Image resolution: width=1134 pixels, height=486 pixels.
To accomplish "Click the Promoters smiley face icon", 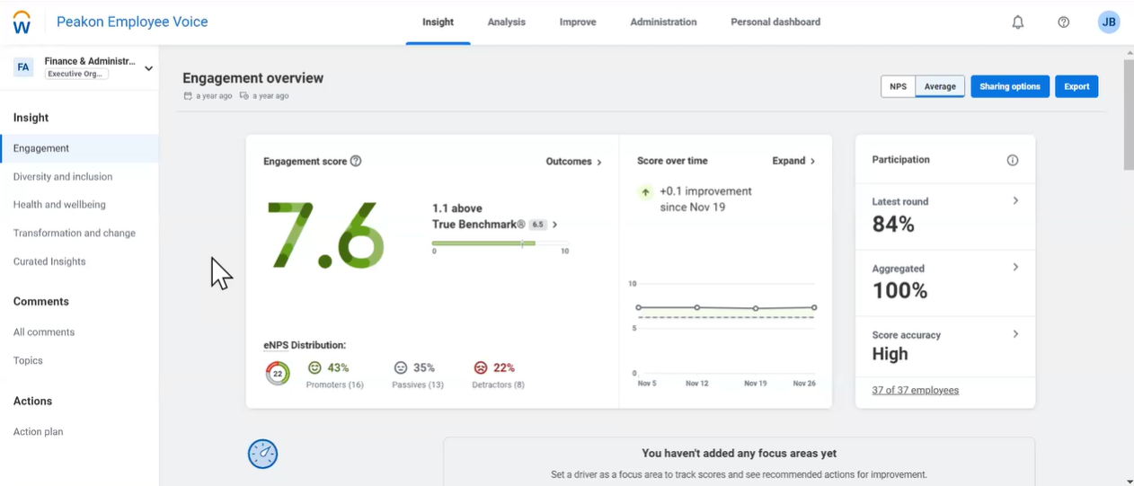I will point(315,368).
